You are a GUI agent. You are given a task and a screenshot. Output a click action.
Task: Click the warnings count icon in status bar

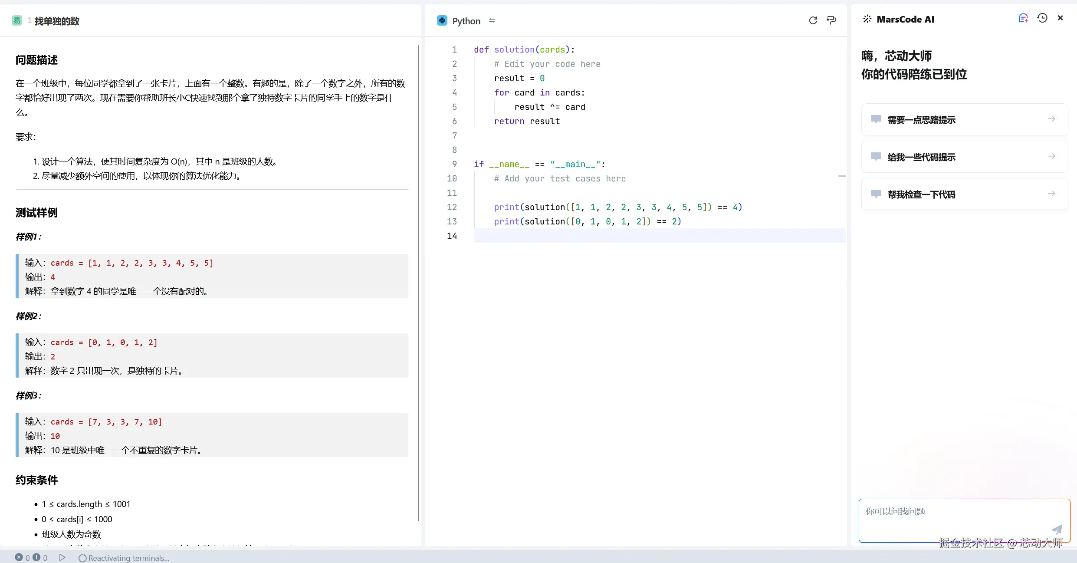pos(37,557)
